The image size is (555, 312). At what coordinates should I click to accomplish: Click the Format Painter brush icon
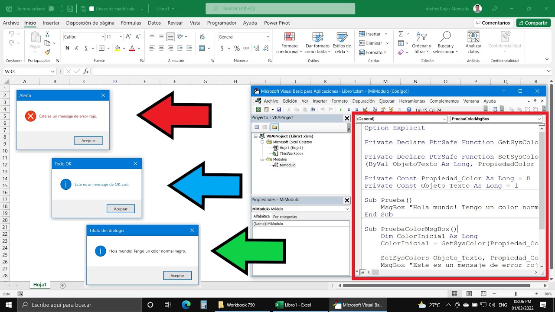pos(47,52)
